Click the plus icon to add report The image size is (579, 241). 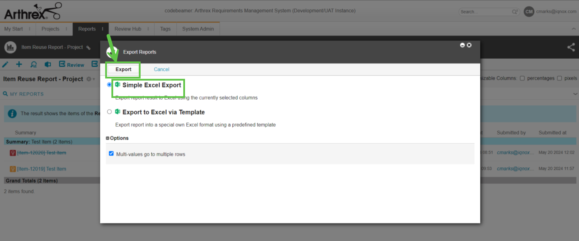[x=19, y=64]
